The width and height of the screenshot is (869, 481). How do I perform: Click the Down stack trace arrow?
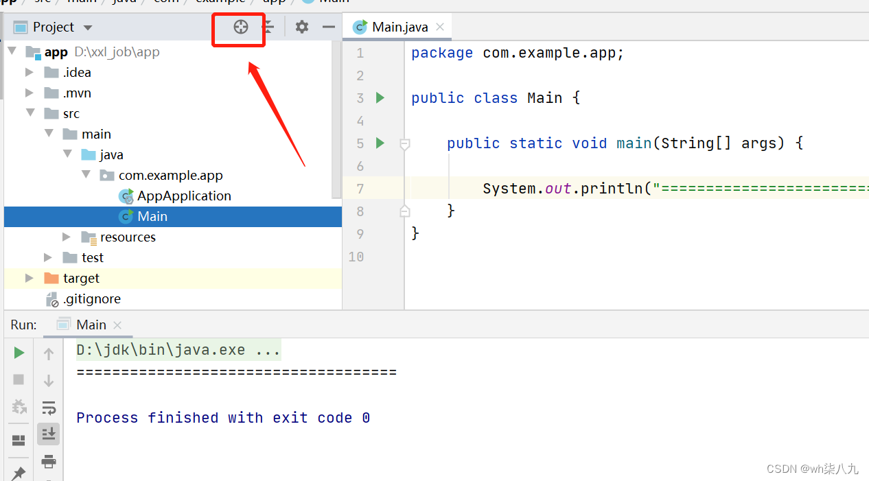(49, 381)
